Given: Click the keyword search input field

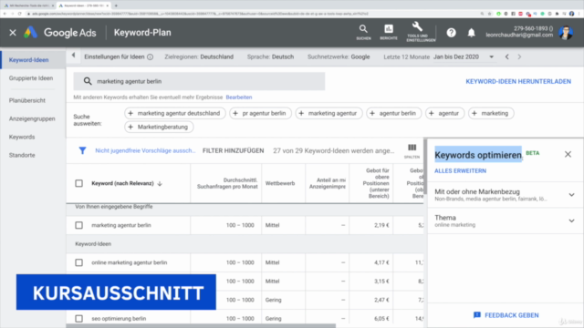Looking at the screenshot, I should 199,81.
